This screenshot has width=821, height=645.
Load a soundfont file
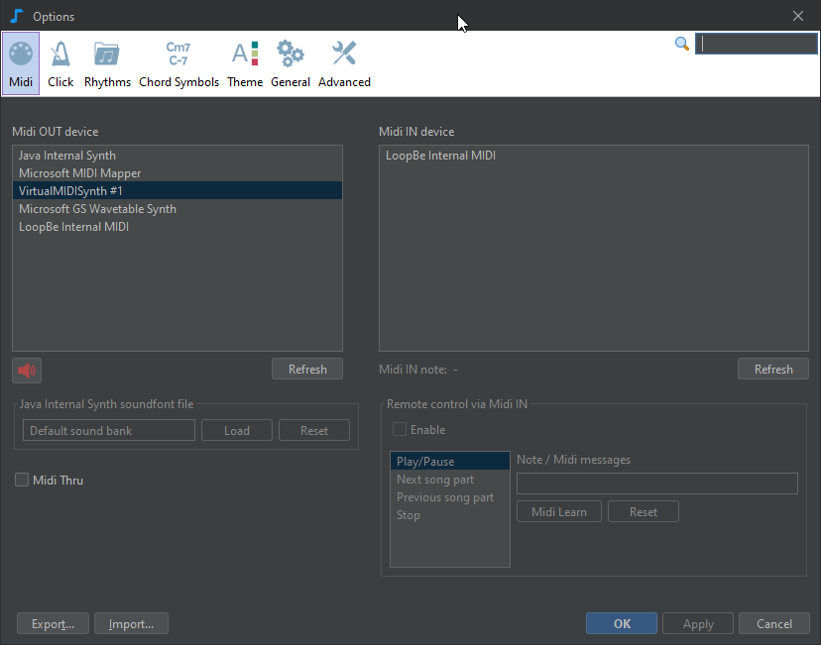pos(237,431)
